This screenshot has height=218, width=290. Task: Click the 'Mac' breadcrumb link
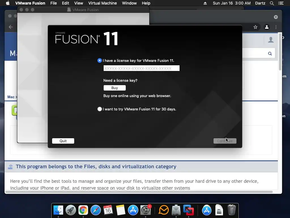(11, 97)
